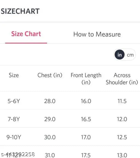Image resolution: width=140 pixels, height=158 pixels.
Task: Click front length value 17.5
Action: [86, 155]
